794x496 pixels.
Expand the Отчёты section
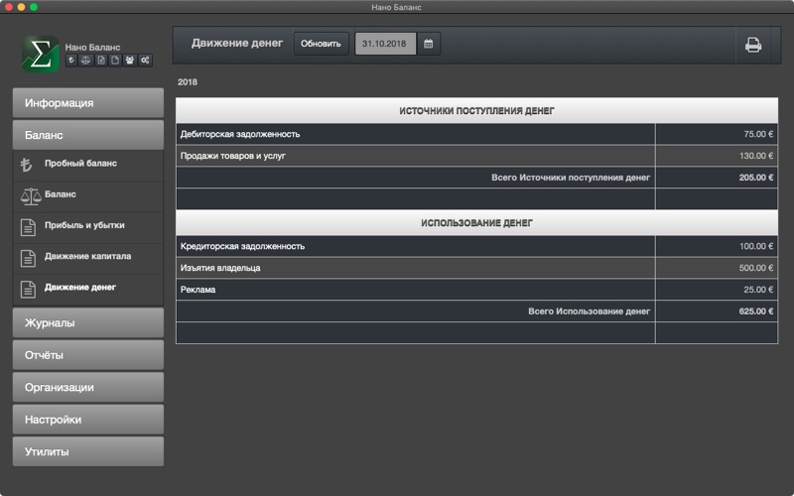click(88, 355)
